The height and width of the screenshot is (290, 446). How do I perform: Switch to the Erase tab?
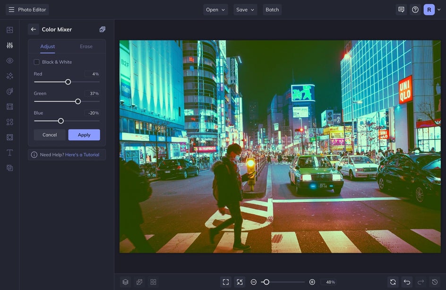[x=86, y=46]
